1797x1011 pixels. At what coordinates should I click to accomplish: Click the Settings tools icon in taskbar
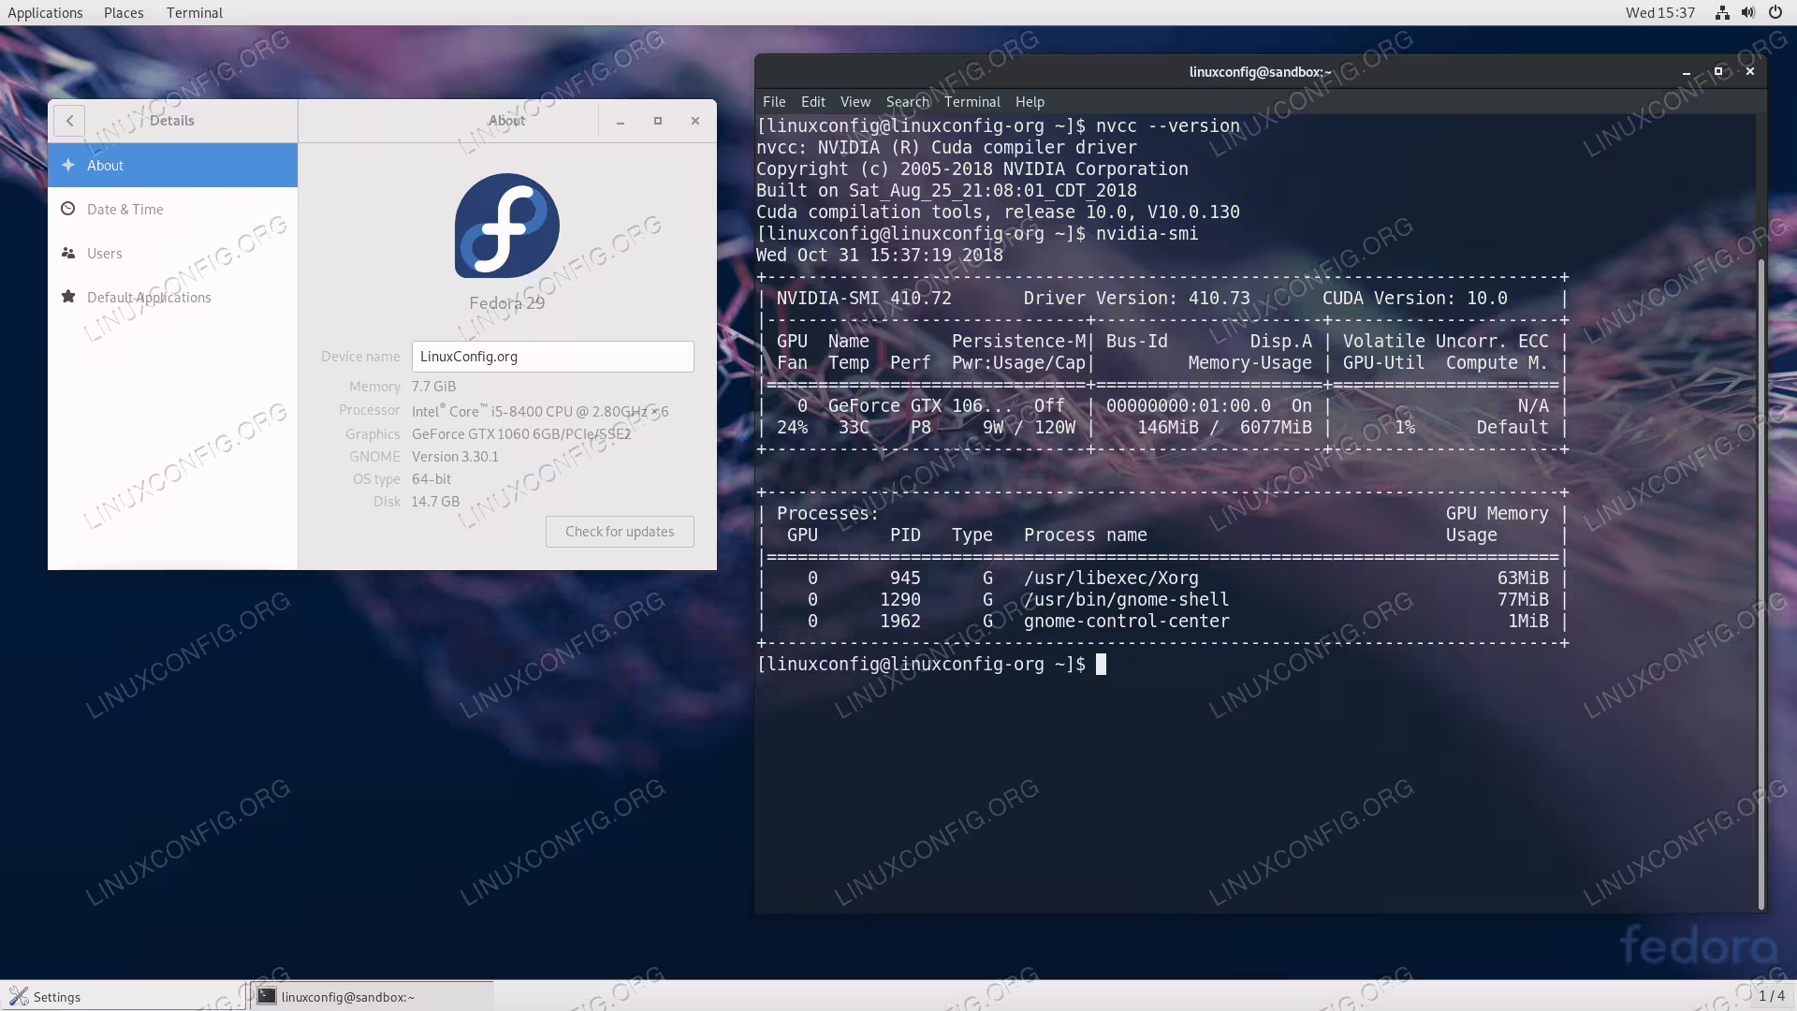(19, 996)
